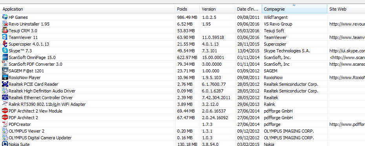Select the ScanSoft OmniPage 15.0 icon
The width and height of the screenshot is (365, 146).
coord(5,57)
